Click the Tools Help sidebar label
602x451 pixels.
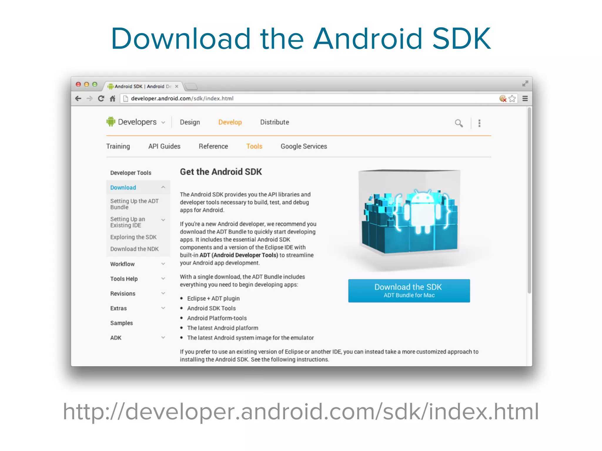[124, 279]
